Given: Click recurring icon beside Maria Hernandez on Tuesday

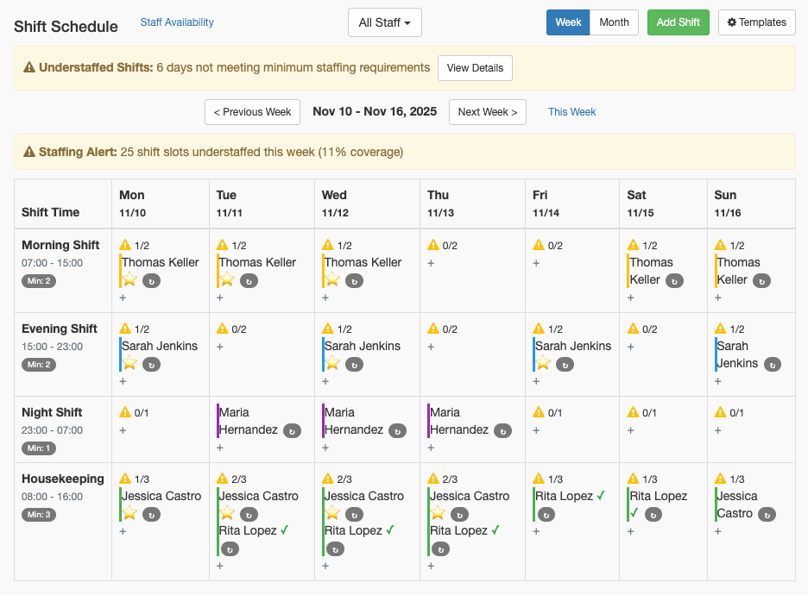Looking at the screenshot, I should click(294, 431).
